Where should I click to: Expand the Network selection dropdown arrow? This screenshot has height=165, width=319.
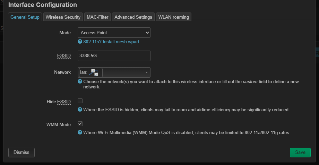coord(147,72)
